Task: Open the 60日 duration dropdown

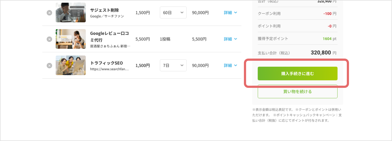Action: pos(173,13)
